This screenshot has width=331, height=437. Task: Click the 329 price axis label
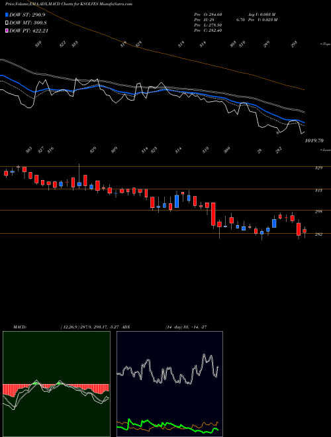click(319, 168)
